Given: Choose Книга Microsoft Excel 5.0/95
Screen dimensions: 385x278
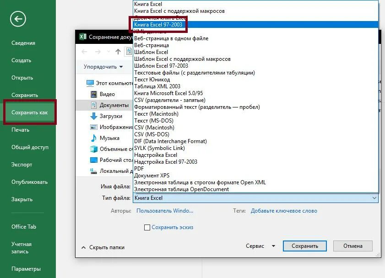Looking at the screenshot, I should tap(255, 93).
